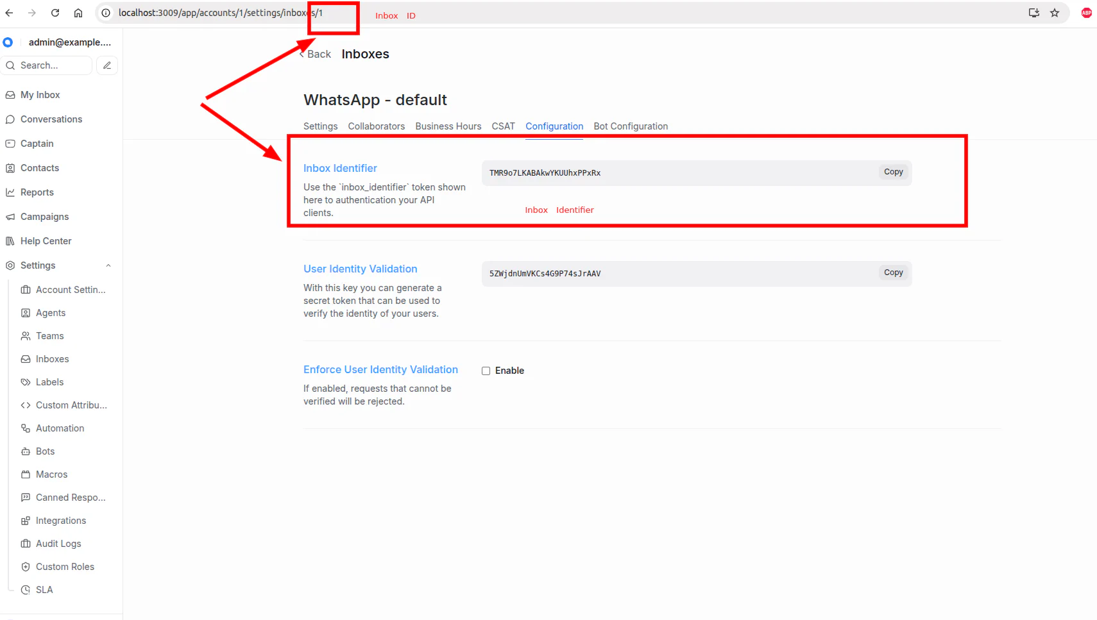Viewport: 1097px width, 620px height.
Task: Click the Conversations chat bubble icon
Action: [x=10, y=119]
